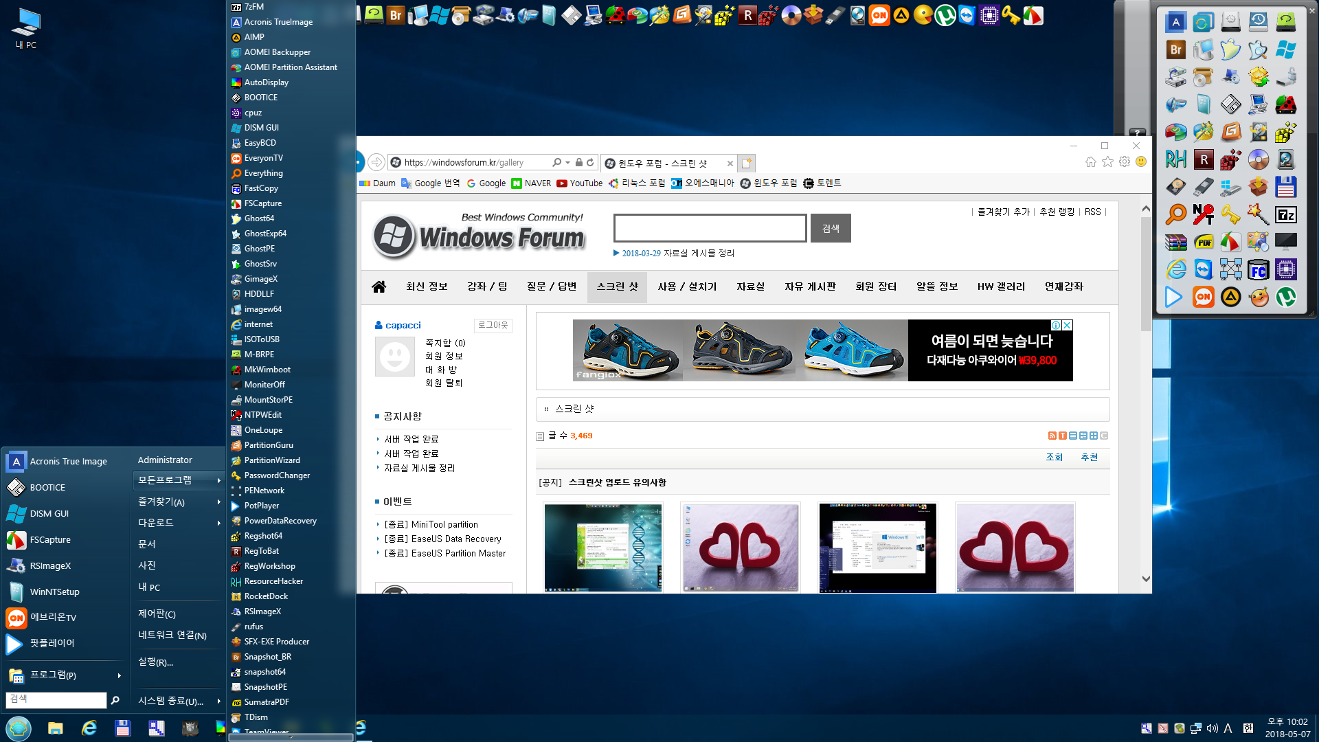Click the Start orb on taskbar
1319x742 pixels.
click(x=19, y=728)
